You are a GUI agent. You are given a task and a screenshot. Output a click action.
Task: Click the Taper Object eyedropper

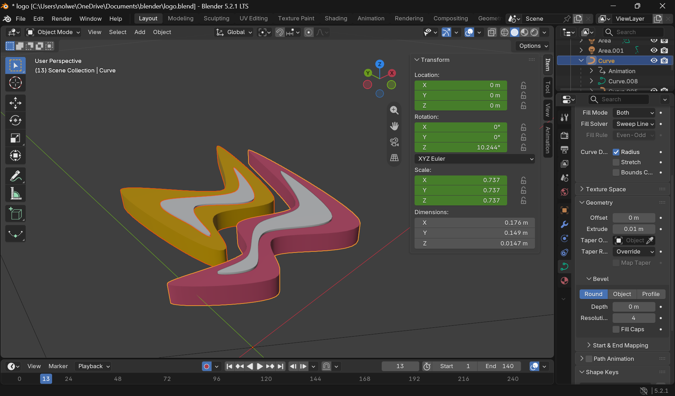(650, 240)
